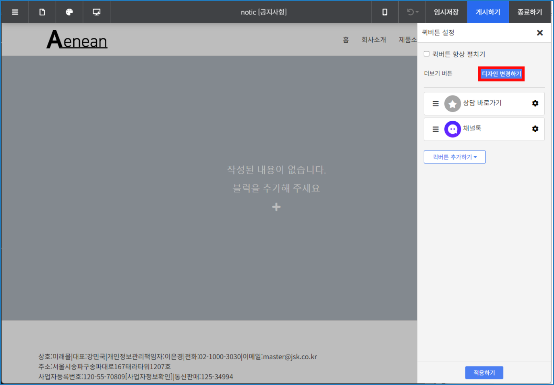This screenshot has width=554, height=385.
Task: Select the palette design icon
Action: pos(69,12)
